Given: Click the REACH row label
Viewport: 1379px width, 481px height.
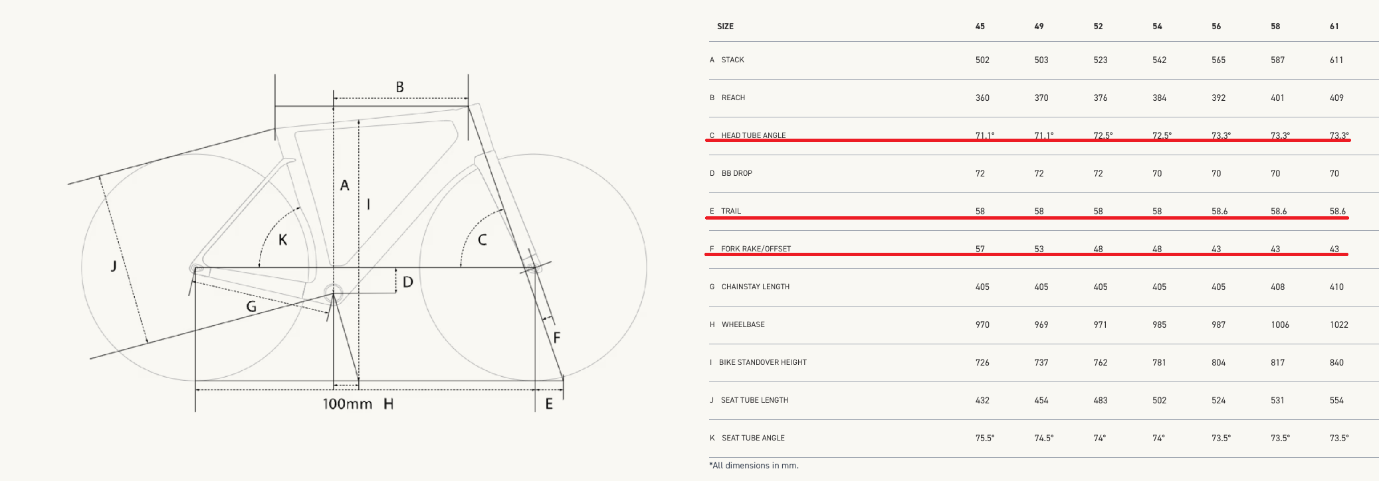Looking at the screenshot, I should click(733, 98).
